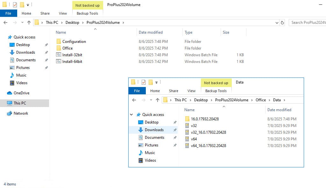
Task: Sort by Name column in ProPlus2024Volume window
Action: click(61, 32)
